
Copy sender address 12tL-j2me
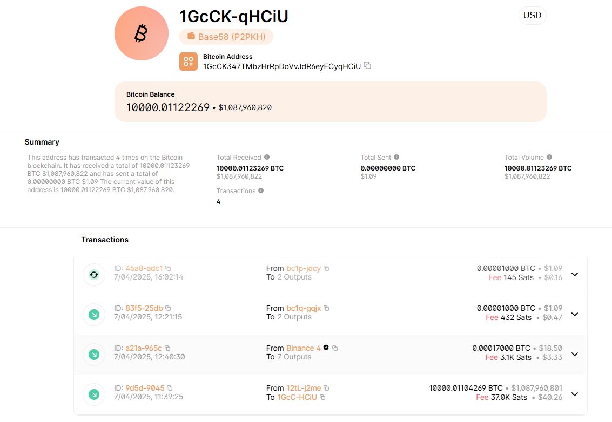coord(326,388)
